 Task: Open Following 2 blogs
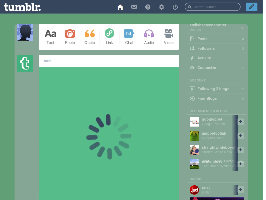pyautogui.click(x=217, y=89)
